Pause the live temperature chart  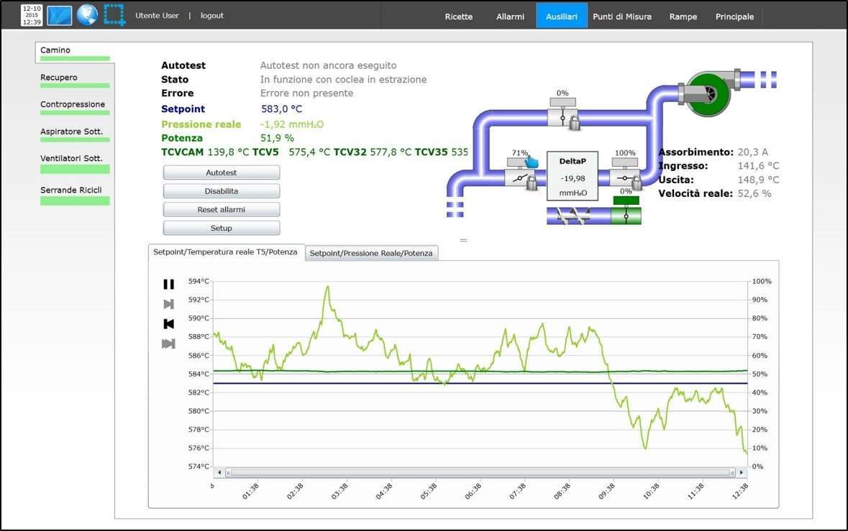[x=169, y=285]
